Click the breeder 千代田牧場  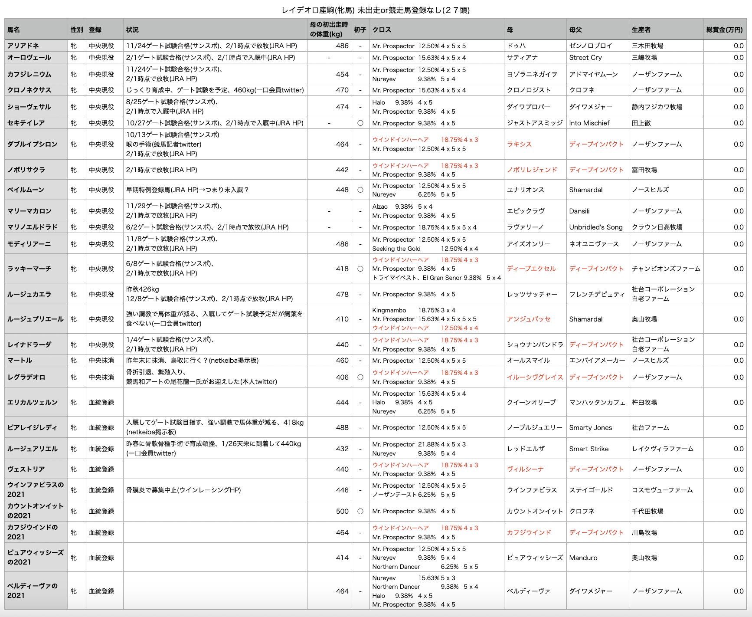click(x=647, y=511)
